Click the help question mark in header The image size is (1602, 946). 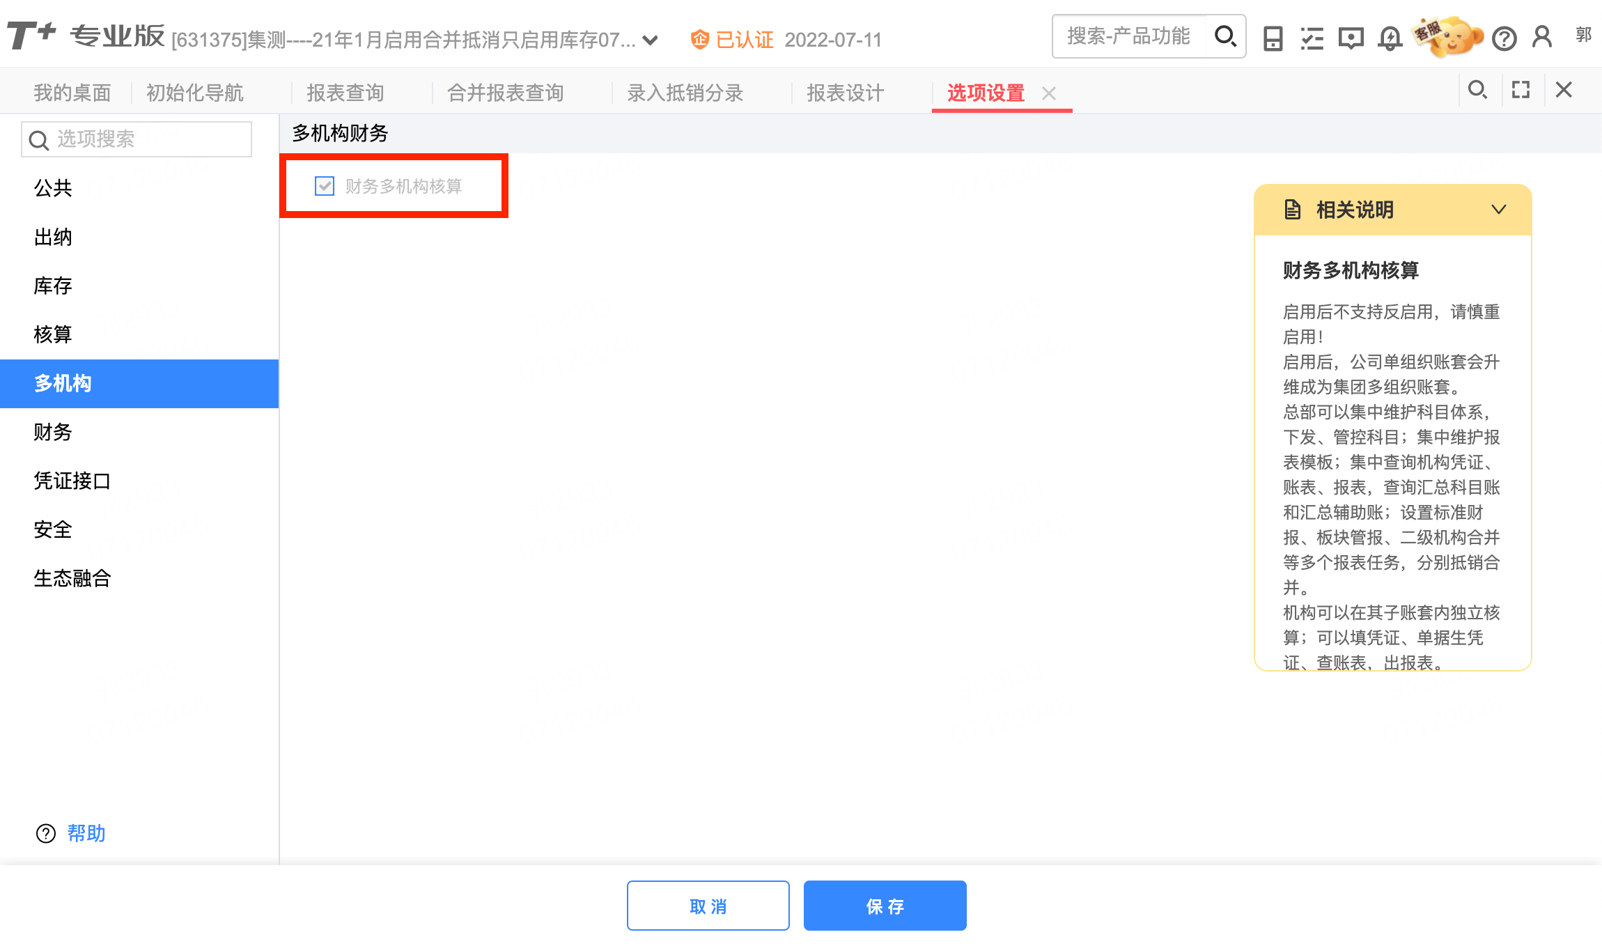point(1504,38)
